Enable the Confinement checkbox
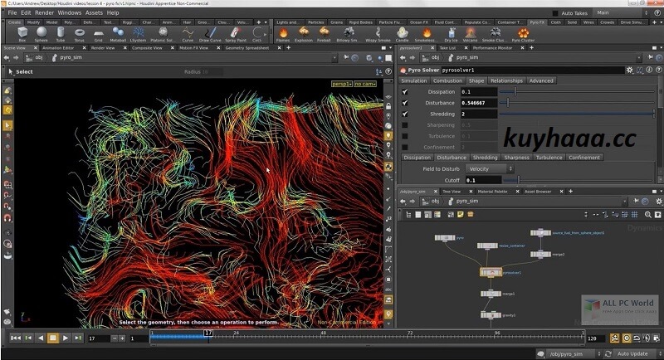The image size is (664, 360). coord(405,147)
